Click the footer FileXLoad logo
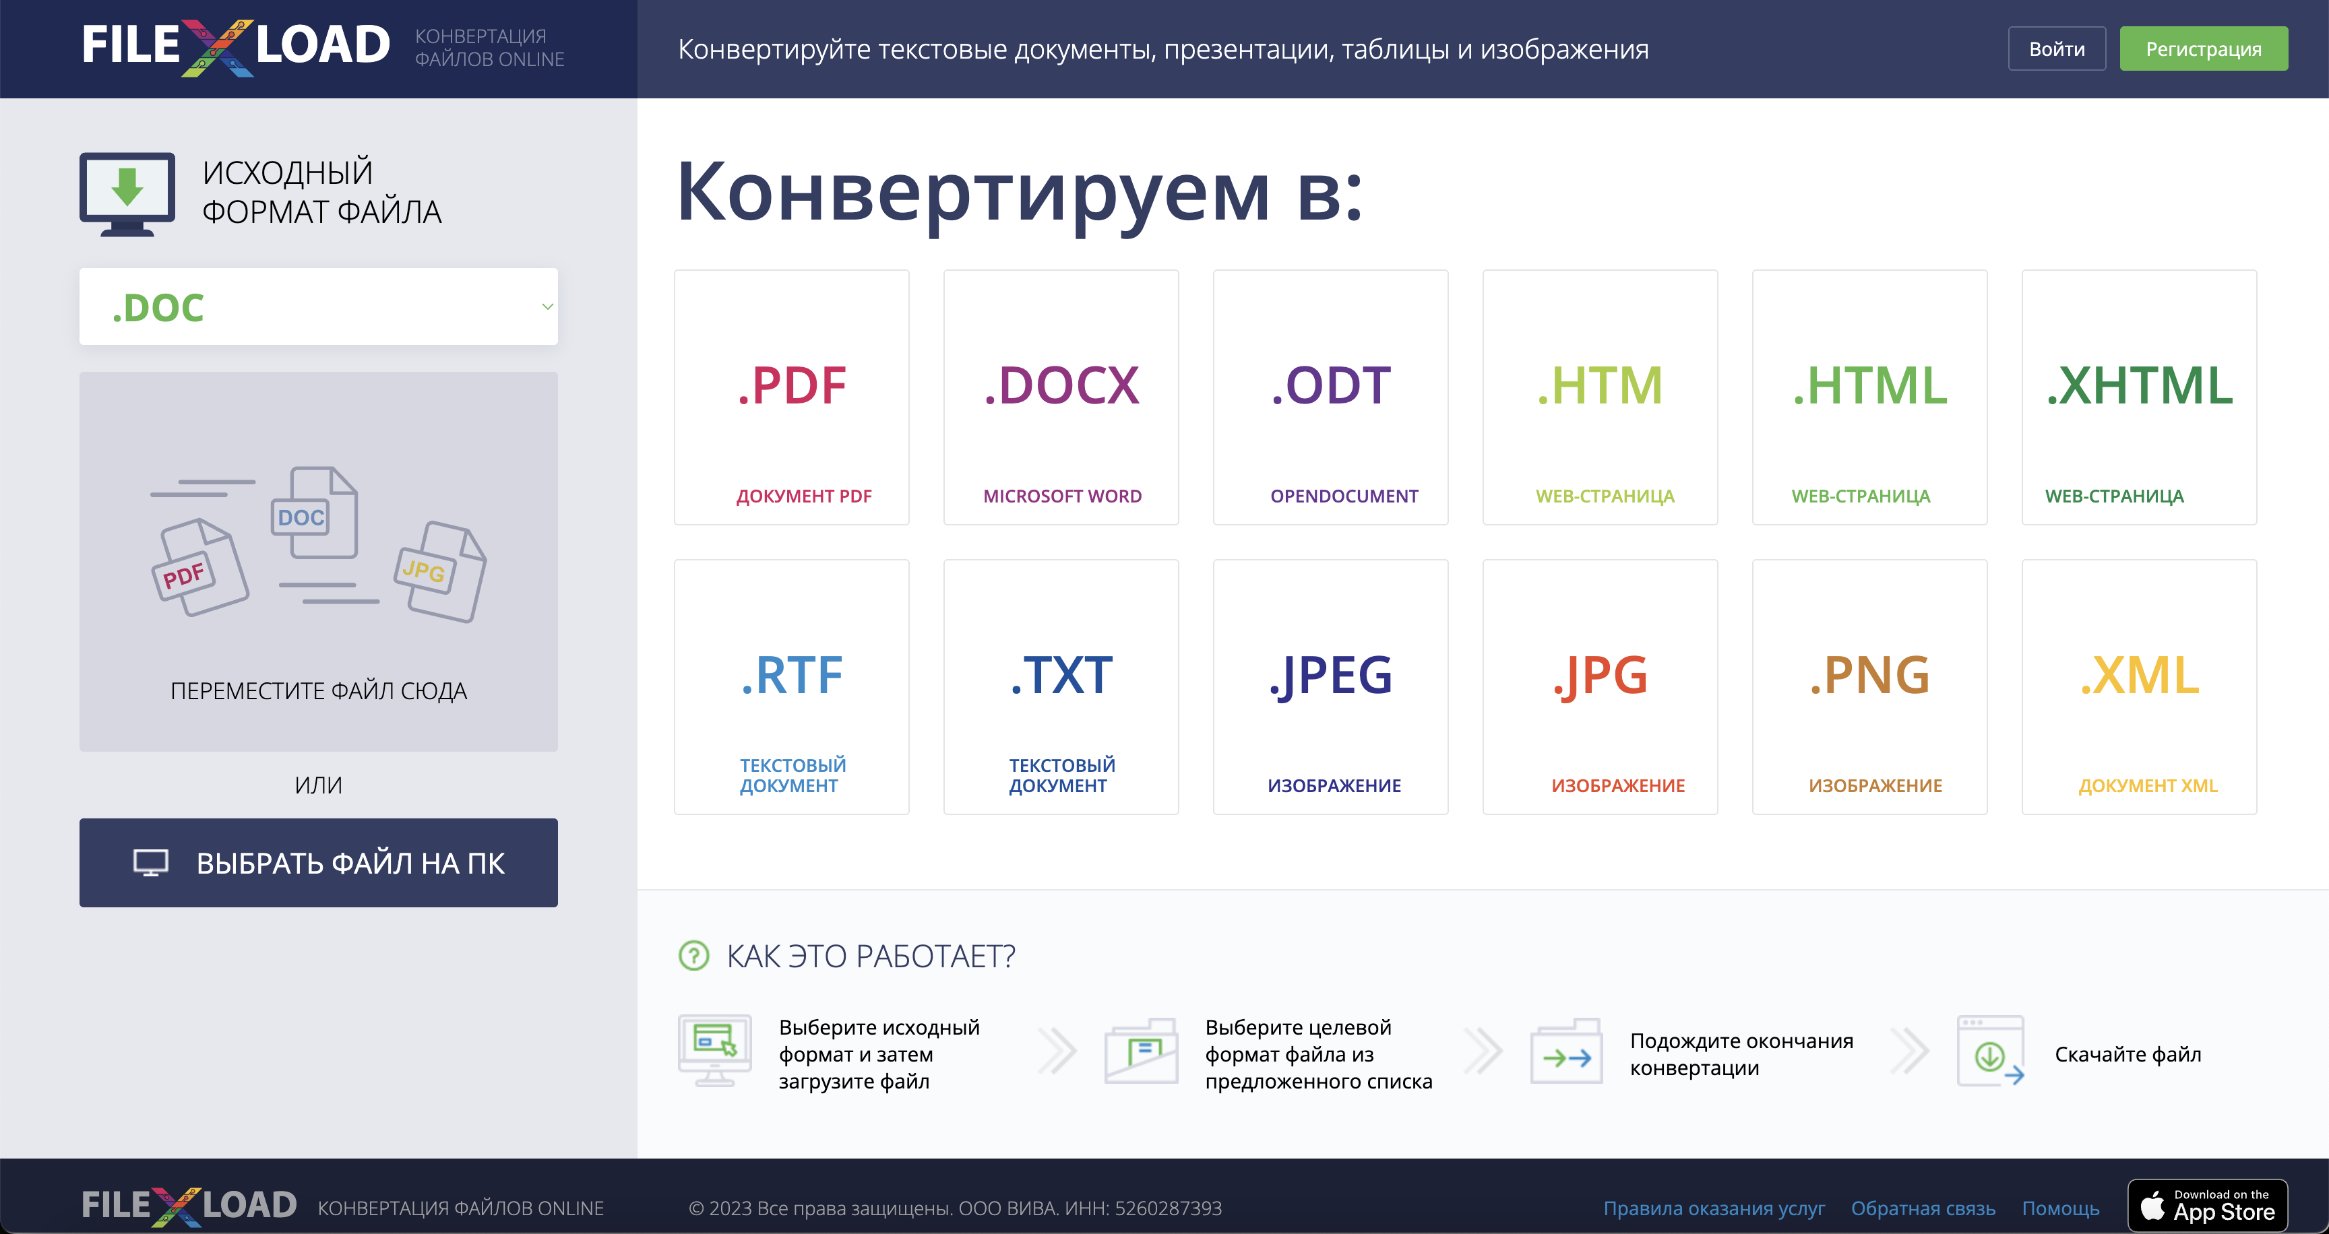This screenshot has width=2329, height=1234. tap(188, 1206)
